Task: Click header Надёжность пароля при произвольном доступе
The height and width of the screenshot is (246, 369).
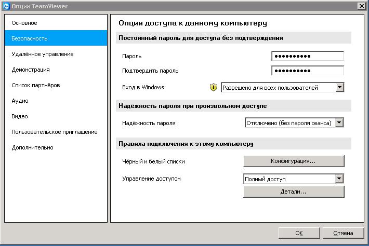Action: point(192,106)
